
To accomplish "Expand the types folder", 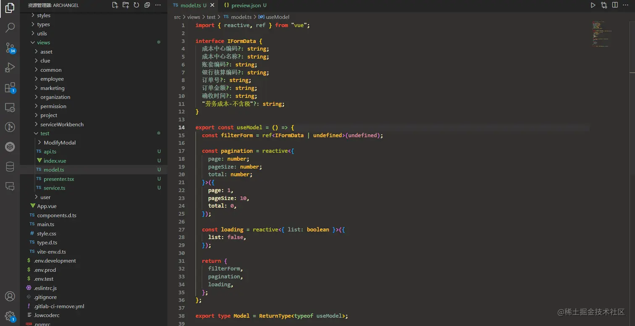I will pyautogui.click(x=93, y=24).
